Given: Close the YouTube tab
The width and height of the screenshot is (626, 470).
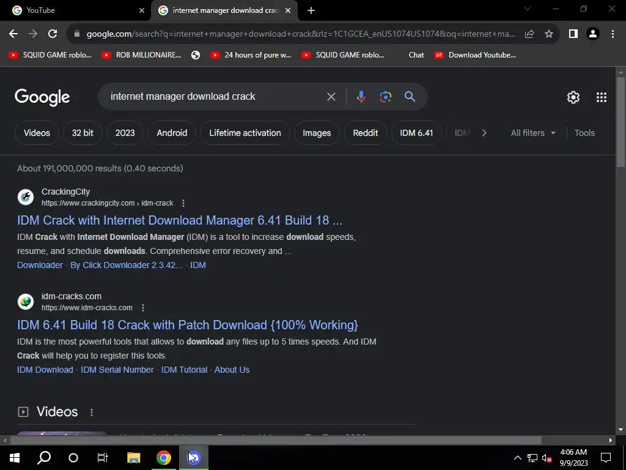Looking at the screenshot, I should coord(142,11).
